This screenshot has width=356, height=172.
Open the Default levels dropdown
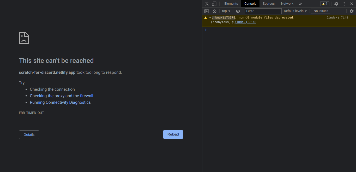click(x=295, y=11)
